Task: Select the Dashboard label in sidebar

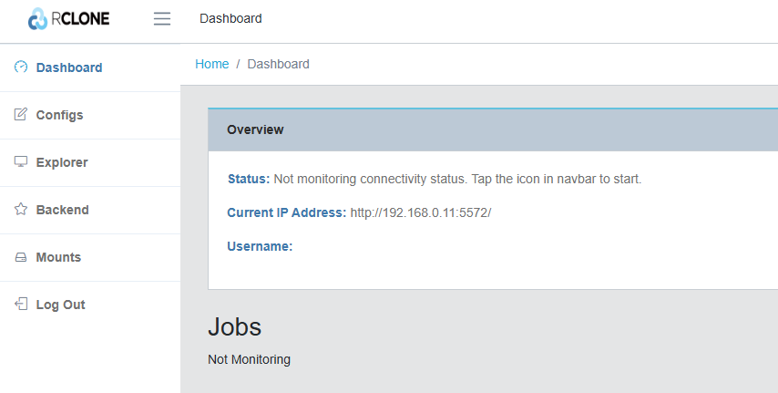Action: click(x=69, y=67)
